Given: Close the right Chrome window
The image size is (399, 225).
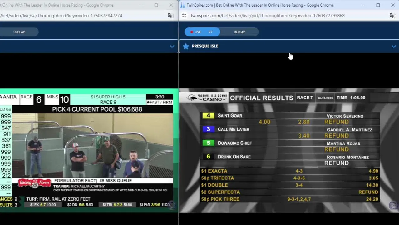Looking at the screenshot, I should point(392,5).
